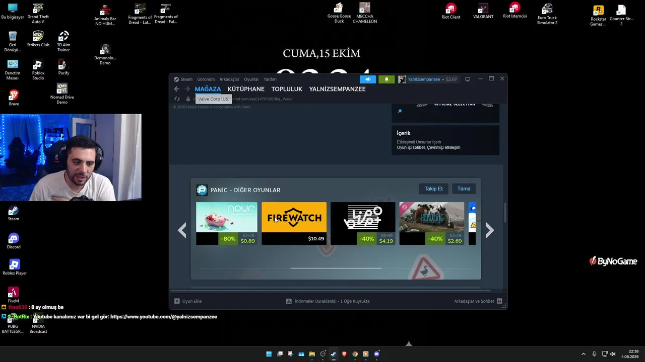
Task: Select the VALORANT desktop icon
Action: 483,11
